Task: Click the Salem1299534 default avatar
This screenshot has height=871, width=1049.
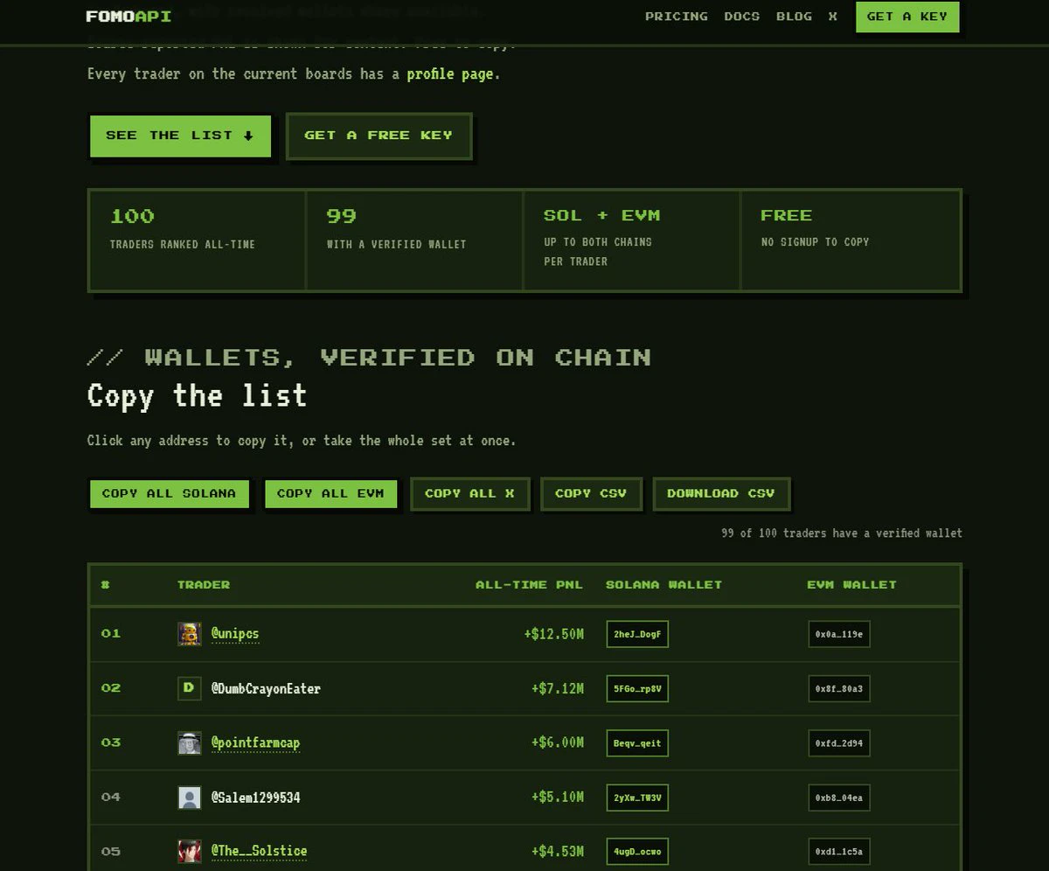Action: 190,798
